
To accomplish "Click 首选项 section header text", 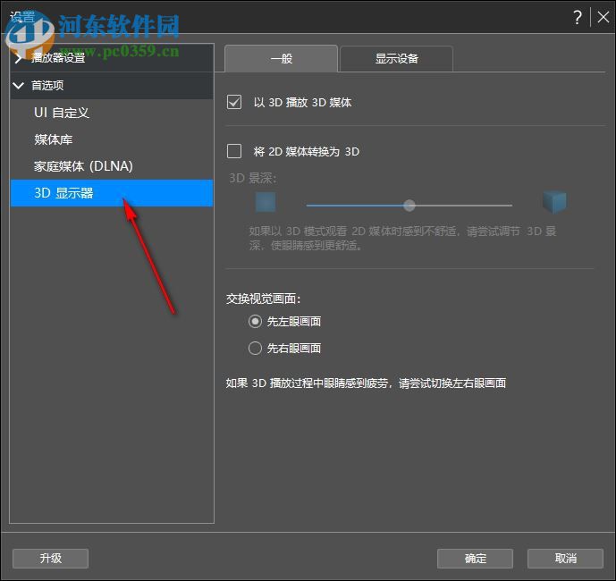I will 47,85.
